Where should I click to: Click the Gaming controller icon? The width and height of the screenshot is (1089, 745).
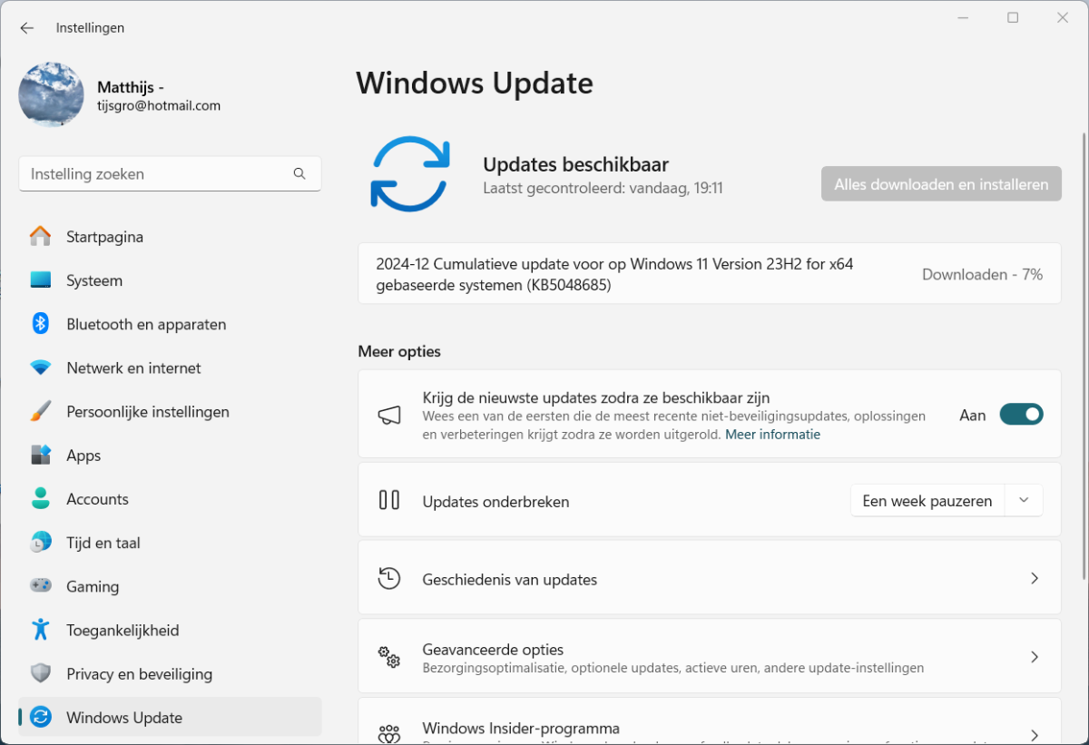click(x=40, y=586)
